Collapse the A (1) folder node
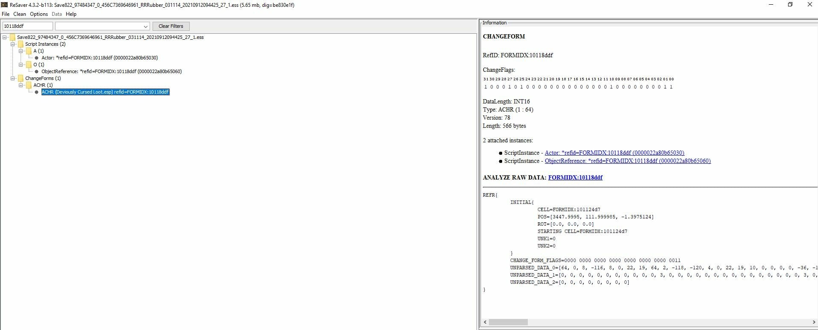 click(21, 51)
